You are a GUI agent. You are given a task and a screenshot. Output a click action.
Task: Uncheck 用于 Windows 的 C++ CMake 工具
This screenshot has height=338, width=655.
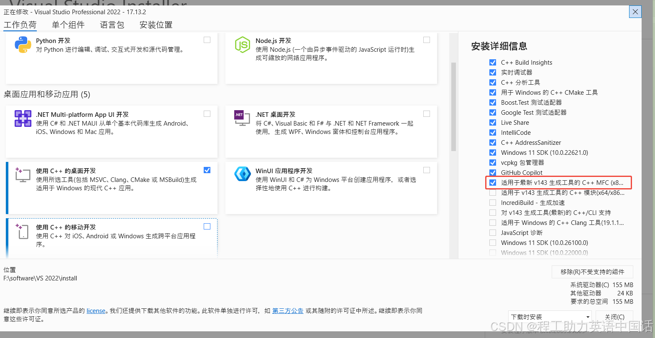point(493,92)
